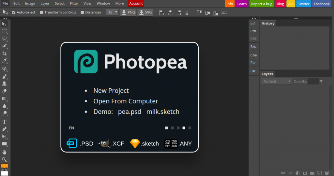Screen dimensions: 334x176
Task: Add new adjustment layer half-circle icon
Action: [297, 173]
